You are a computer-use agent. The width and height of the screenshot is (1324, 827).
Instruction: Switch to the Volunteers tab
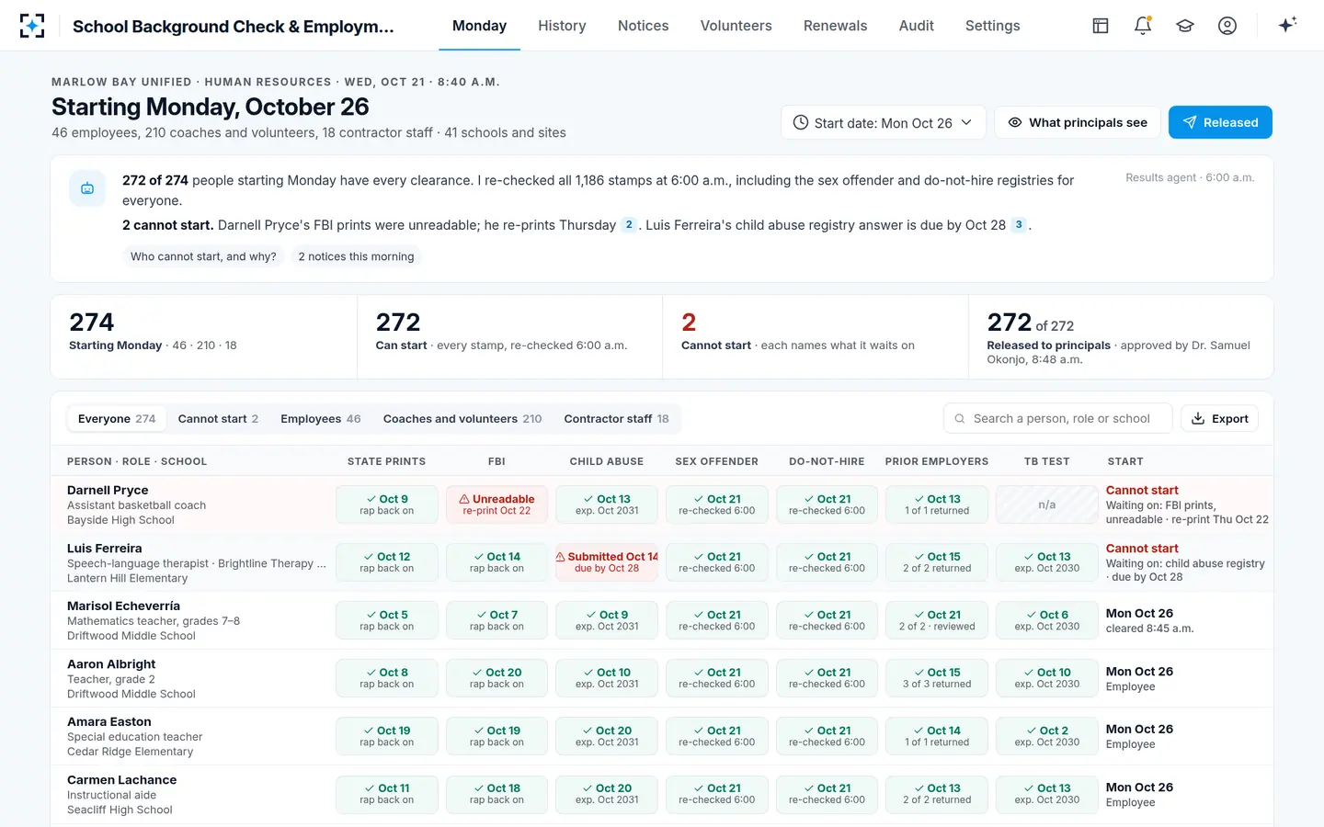point(736,26)
